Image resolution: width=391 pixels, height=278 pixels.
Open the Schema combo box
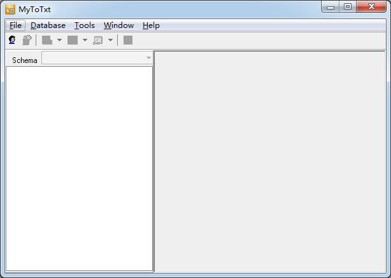pyautogui.click(x=97, y=58)
